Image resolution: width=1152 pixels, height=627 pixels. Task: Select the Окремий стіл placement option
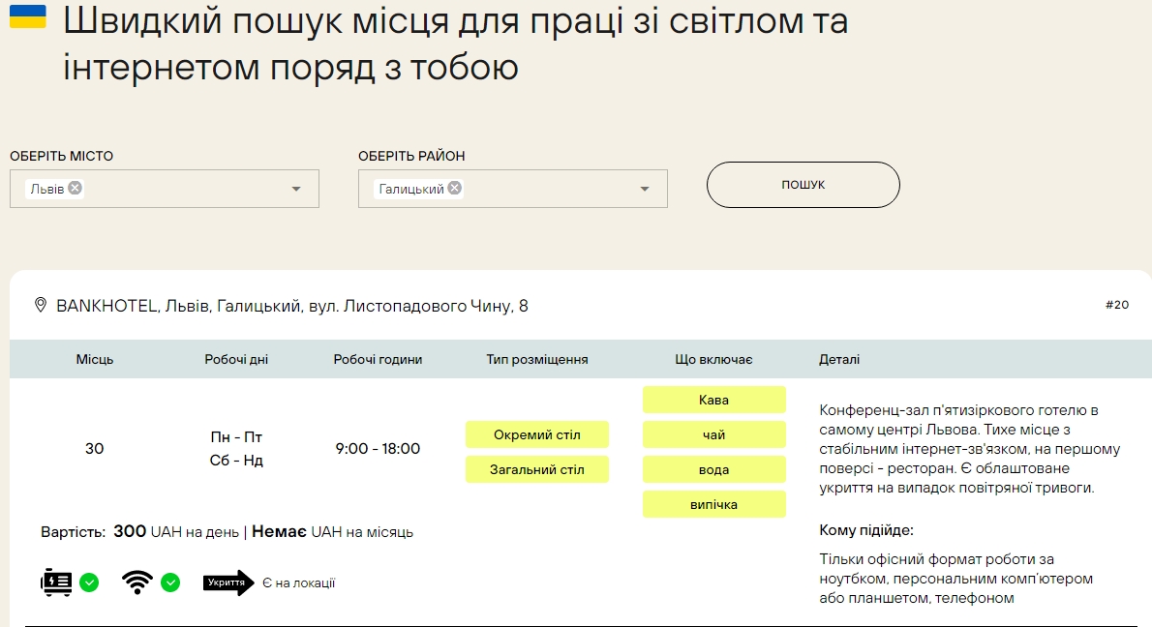click(537, 434)
